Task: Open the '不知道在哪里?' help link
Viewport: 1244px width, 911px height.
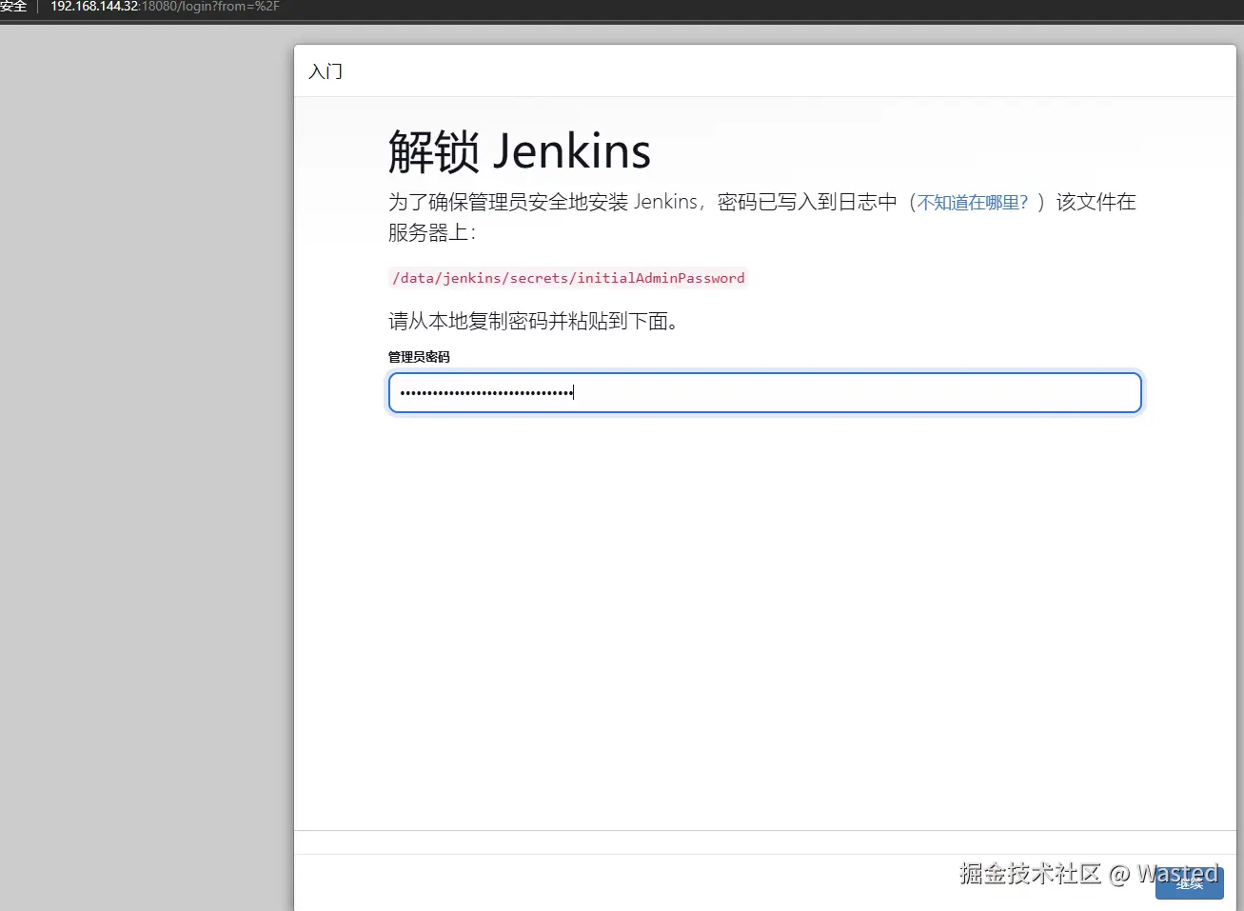Action: (x=973, y=203)
